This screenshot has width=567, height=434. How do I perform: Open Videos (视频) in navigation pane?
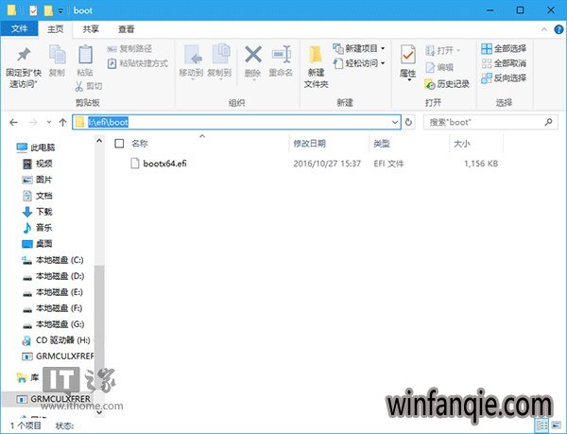(x=38, y=164)
